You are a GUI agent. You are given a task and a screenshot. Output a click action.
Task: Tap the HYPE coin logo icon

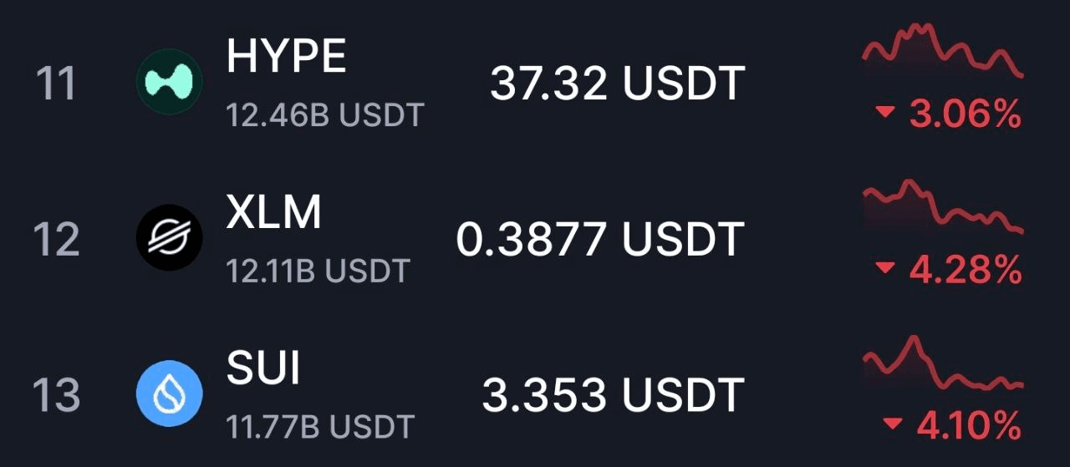point(170,82)
